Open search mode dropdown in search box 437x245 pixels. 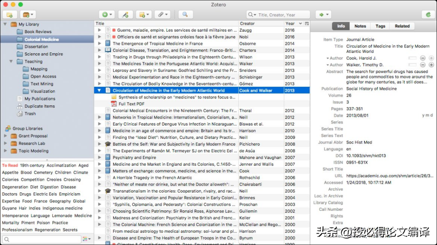[x=252, y=15]
